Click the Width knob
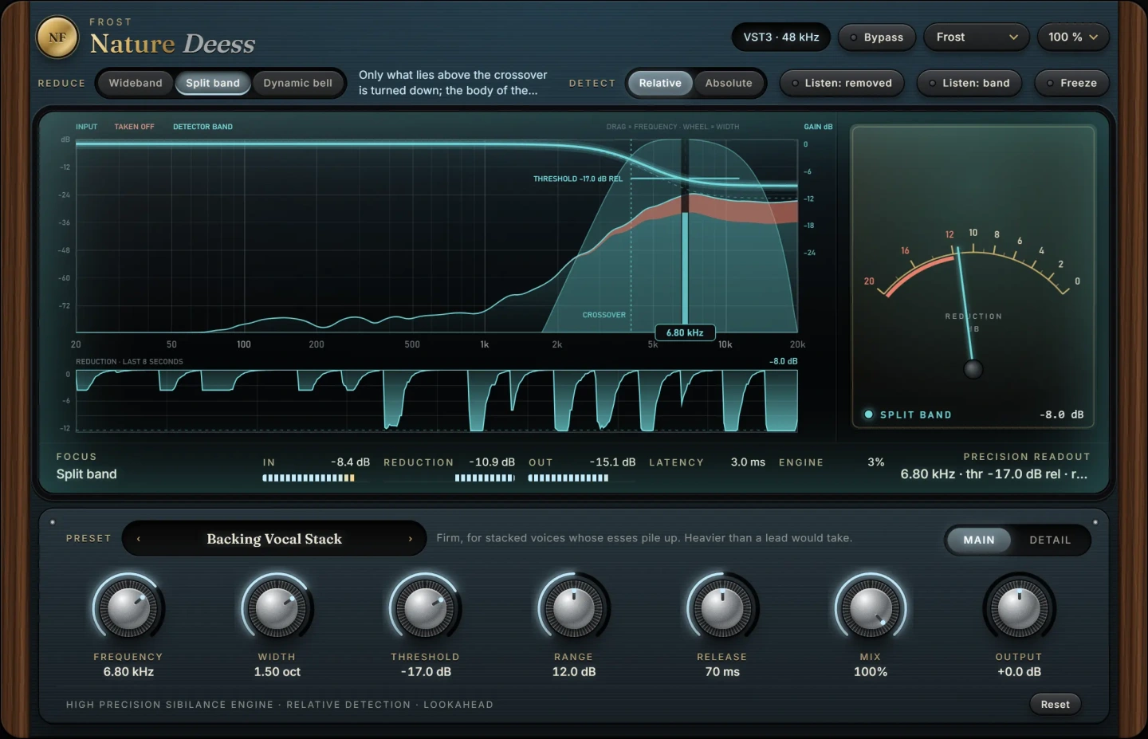Image resolution: width=1148 pixels, height=739 pixels. pyautogui.click(x=277, y=609)
